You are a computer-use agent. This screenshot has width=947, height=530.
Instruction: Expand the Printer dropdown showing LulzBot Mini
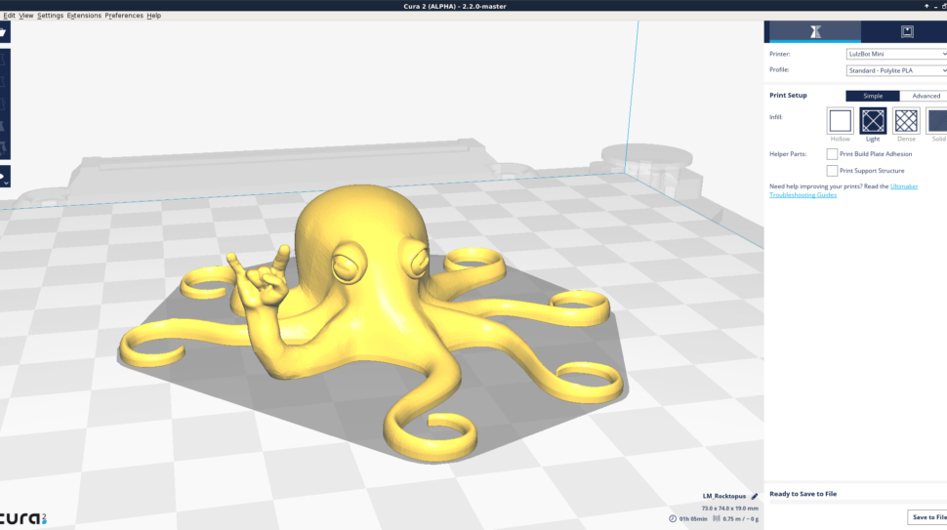tap(896, 55)
